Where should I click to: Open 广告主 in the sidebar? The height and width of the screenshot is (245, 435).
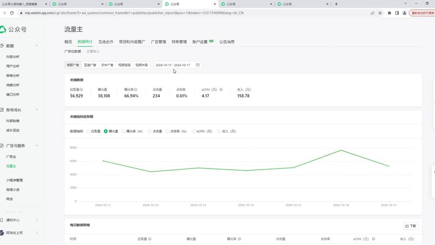point(11,157)
